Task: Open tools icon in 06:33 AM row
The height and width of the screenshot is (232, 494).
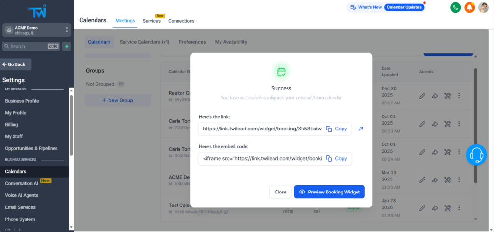Action: (x=447, y=124)
